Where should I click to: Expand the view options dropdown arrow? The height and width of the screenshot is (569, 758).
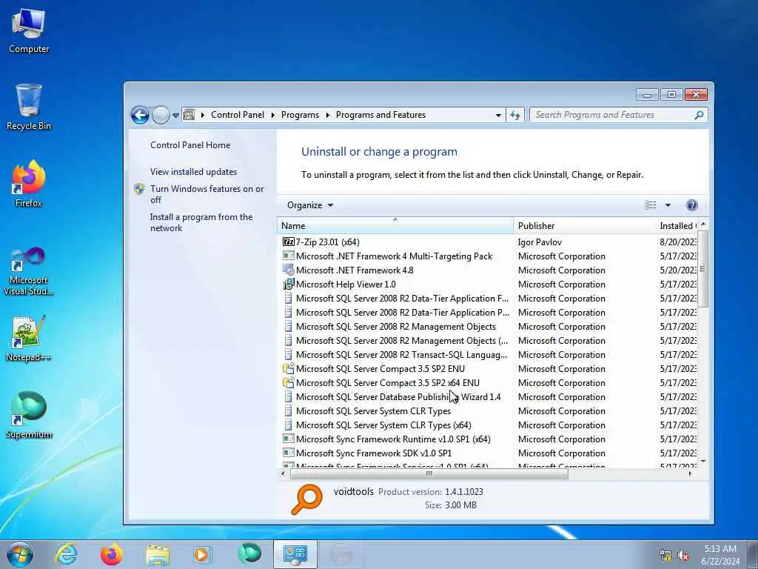tap(668, 205)
